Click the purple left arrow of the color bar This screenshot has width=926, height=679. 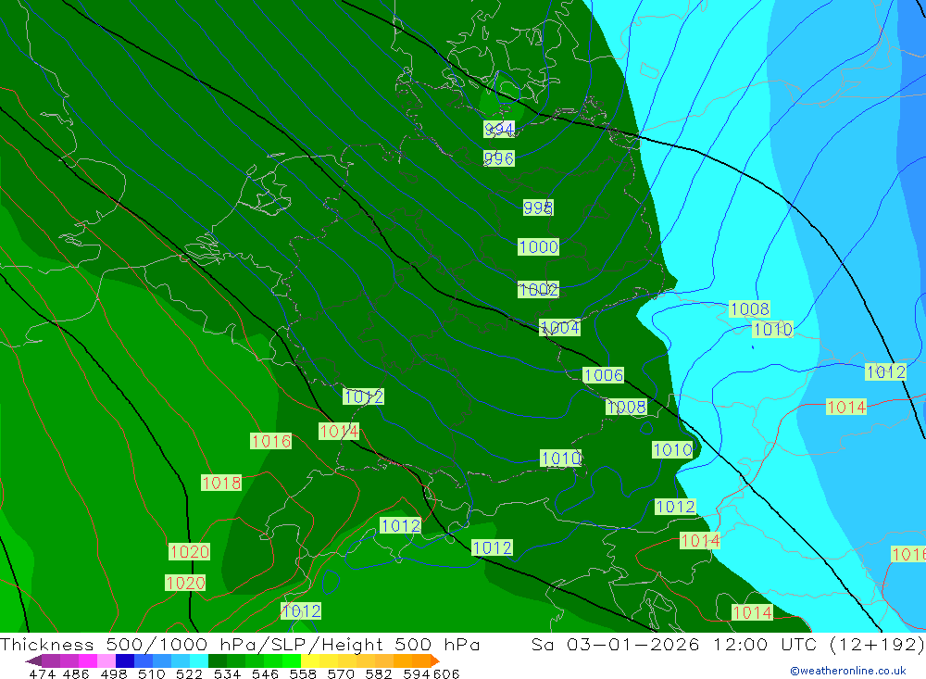[32, 660]
